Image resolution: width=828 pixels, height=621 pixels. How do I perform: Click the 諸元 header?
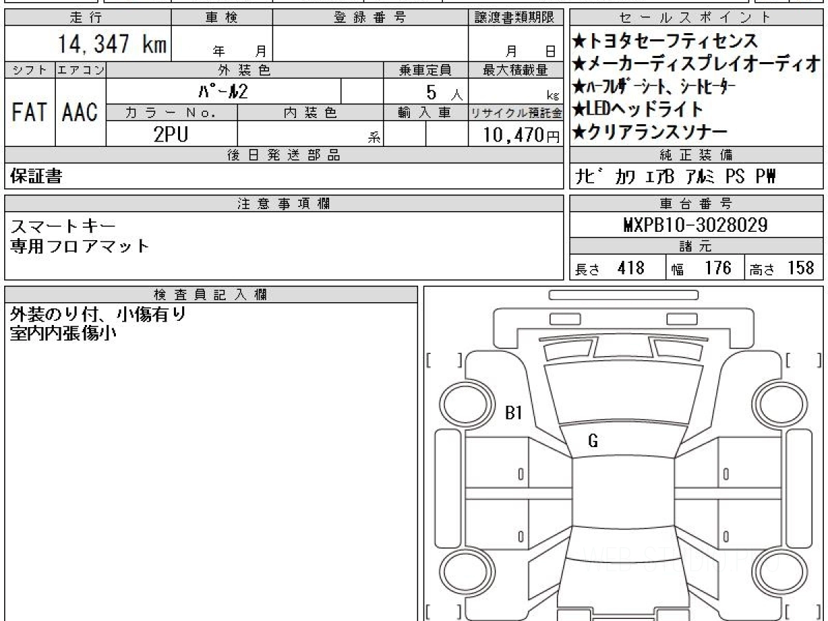(696, 246)
